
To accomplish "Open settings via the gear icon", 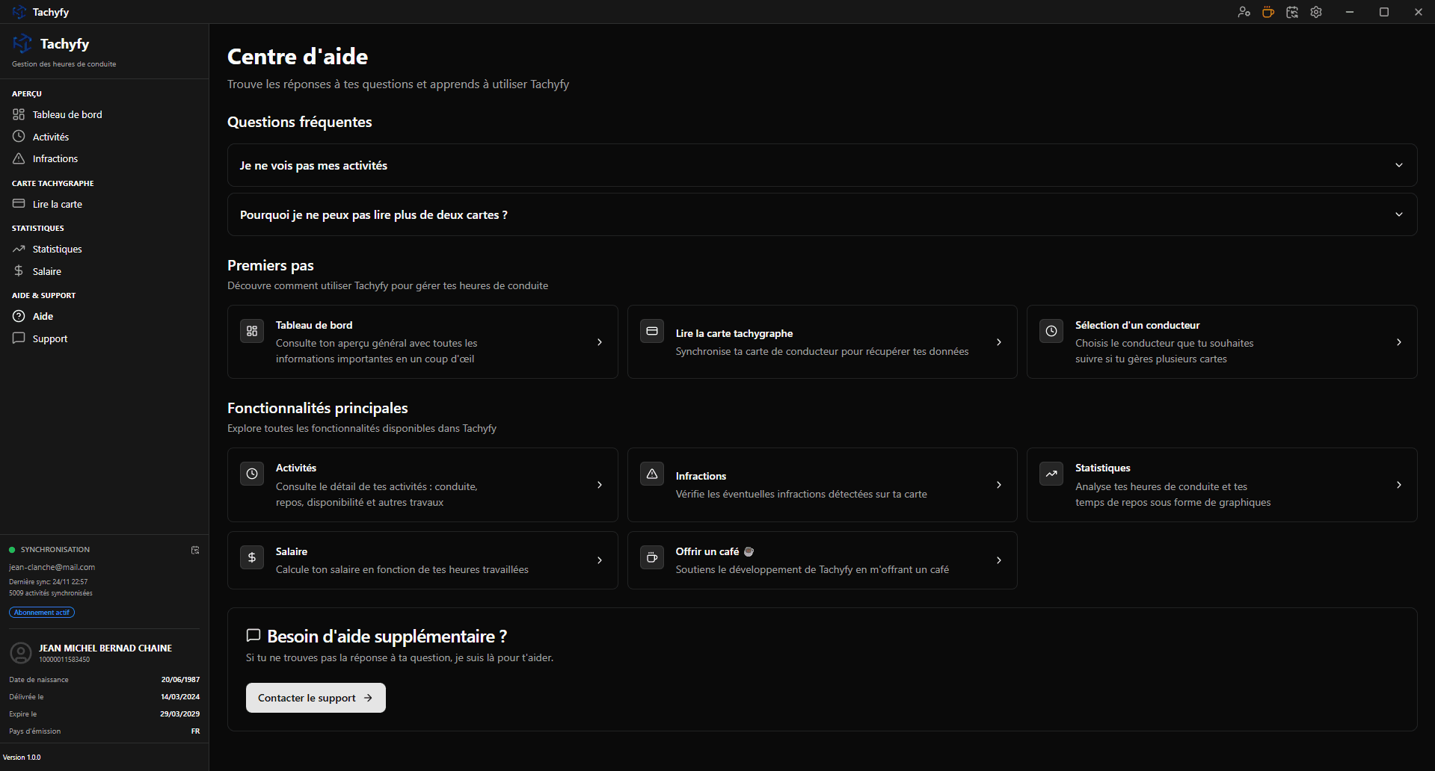I will pos(1316,12).
